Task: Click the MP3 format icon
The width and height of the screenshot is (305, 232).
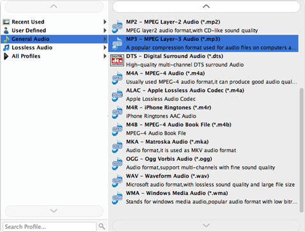Action: 117,43
